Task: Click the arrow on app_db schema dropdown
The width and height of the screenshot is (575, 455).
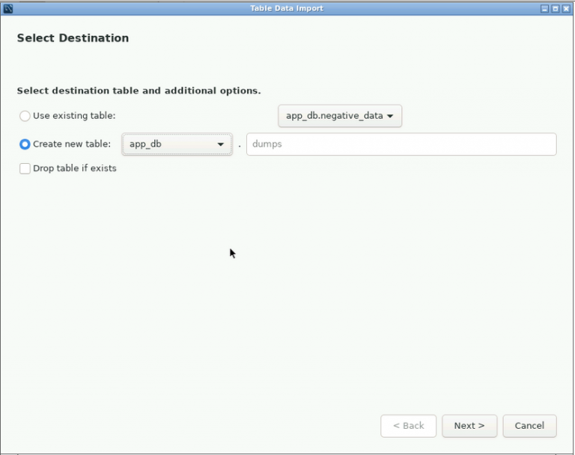Action: click(220, 144)
